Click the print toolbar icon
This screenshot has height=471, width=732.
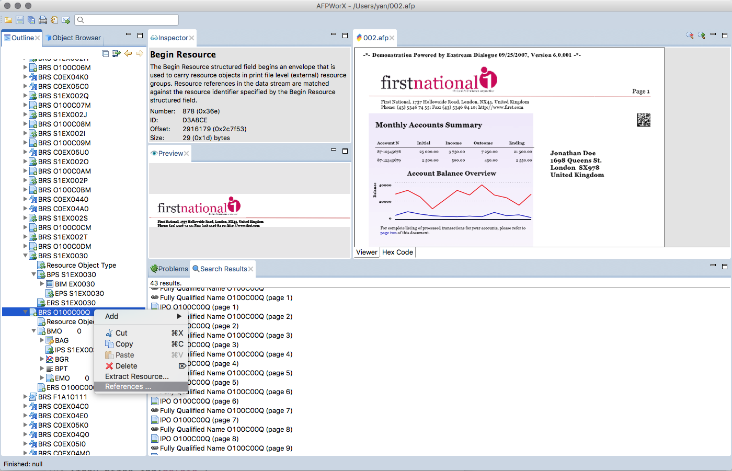pos(43,20)
